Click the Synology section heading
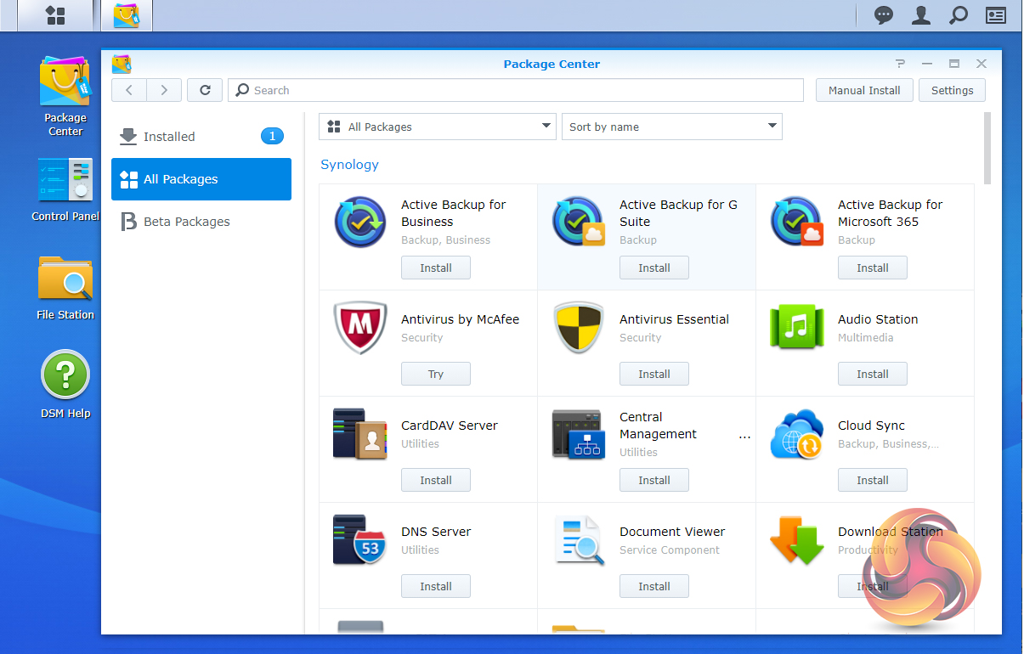This screenshot has width=1024, height=654. coord(349,165)
